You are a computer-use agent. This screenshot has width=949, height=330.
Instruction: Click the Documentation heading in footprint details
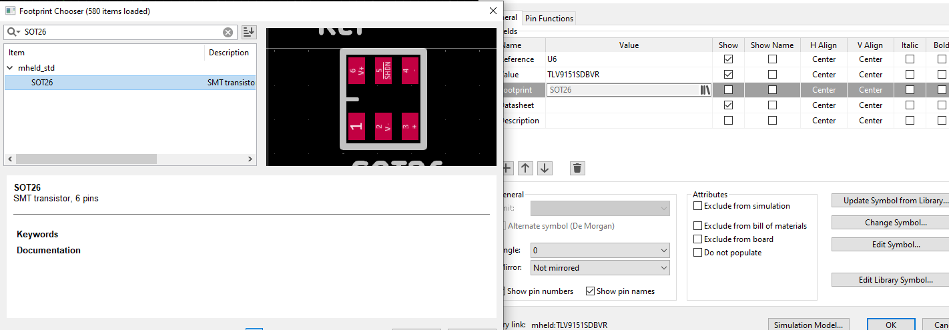click(49, 250)
